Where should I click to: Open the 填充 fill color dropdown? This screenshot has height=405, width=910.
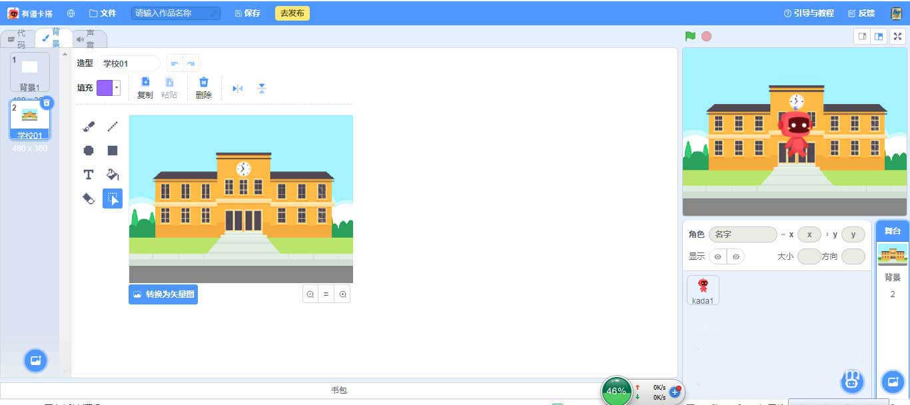tap(115, 87)
